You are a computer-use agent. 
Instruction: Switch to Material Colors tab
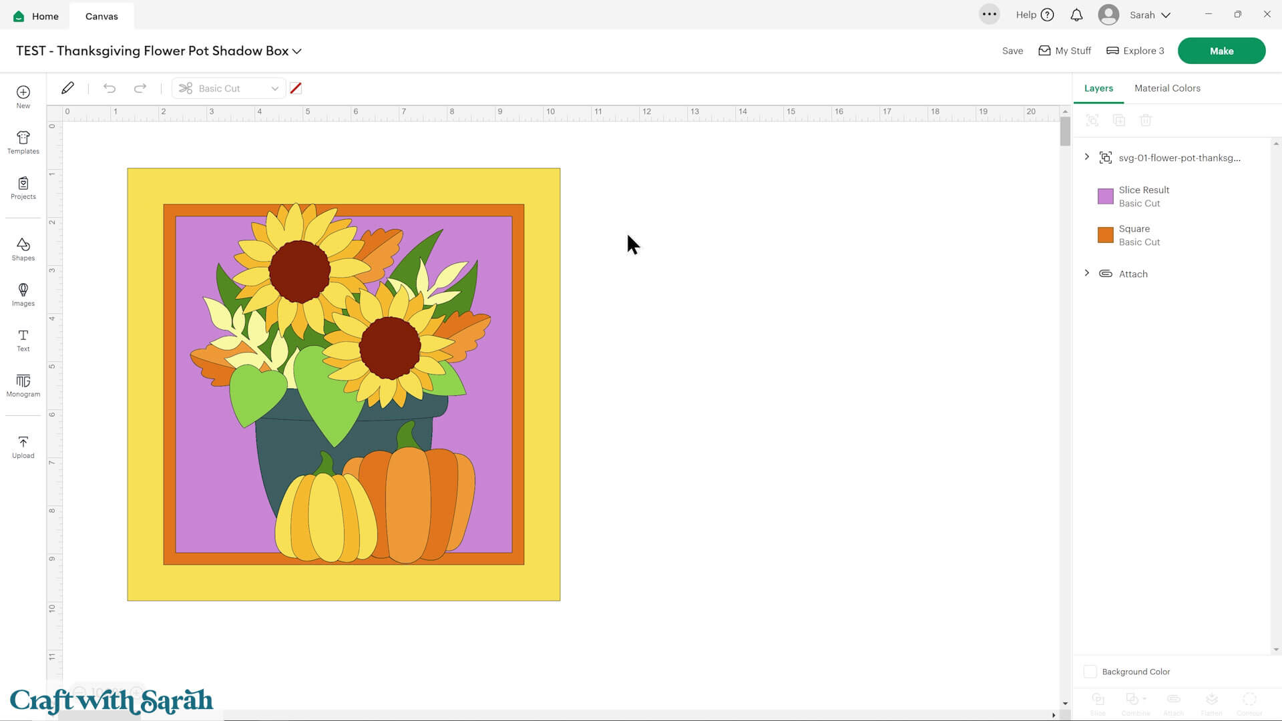(1167, 88)
